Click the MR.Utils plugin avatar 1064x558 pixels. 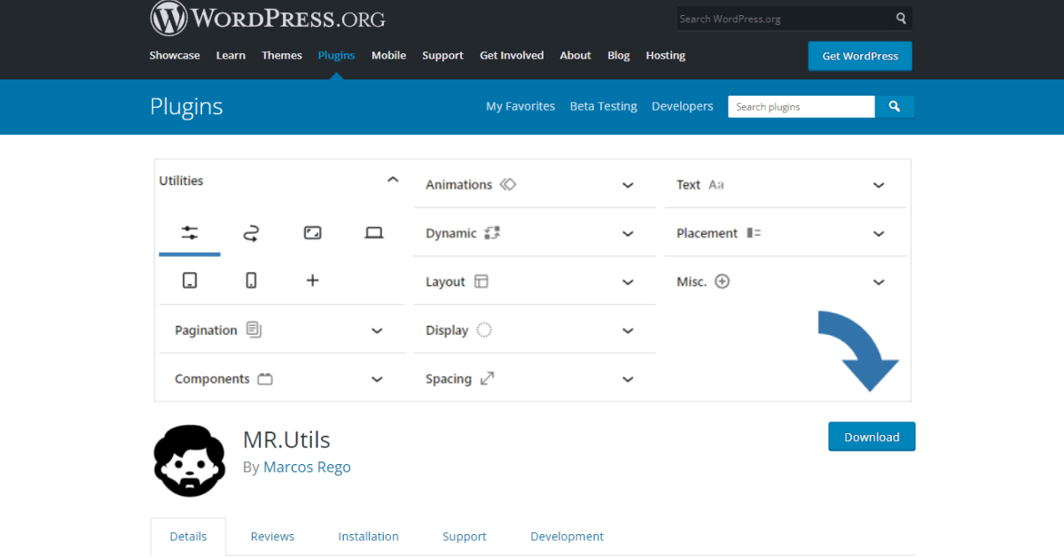[190, 460]
